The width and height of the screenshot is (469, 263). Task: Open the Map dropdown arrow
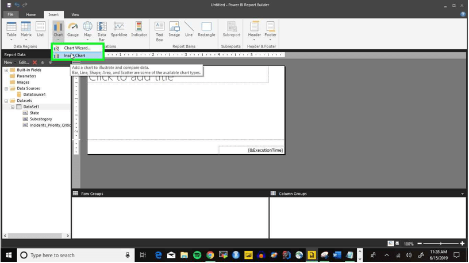(x=87, y=40)
